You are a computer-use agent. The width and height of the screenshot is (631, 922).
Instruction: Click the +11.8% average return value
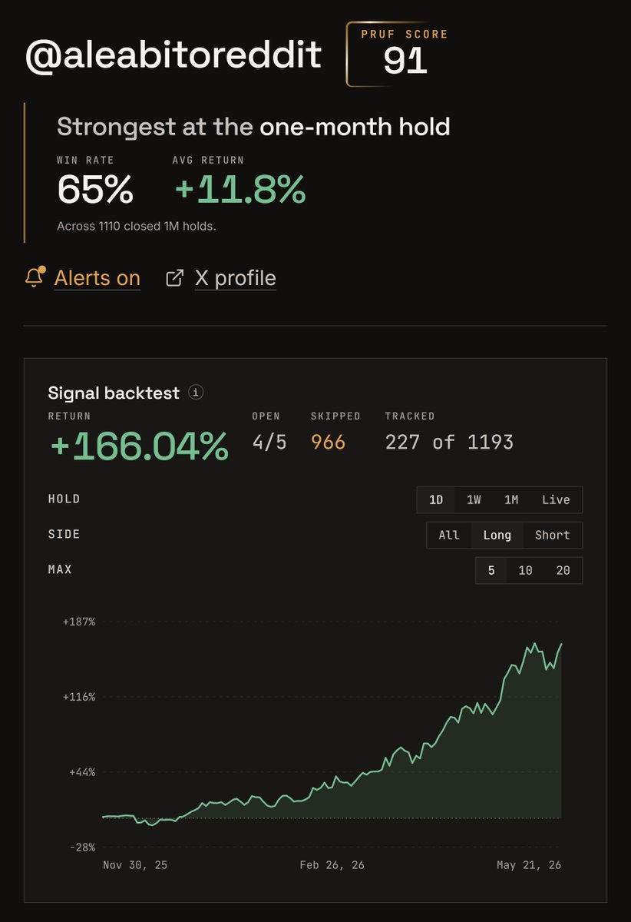240,189
